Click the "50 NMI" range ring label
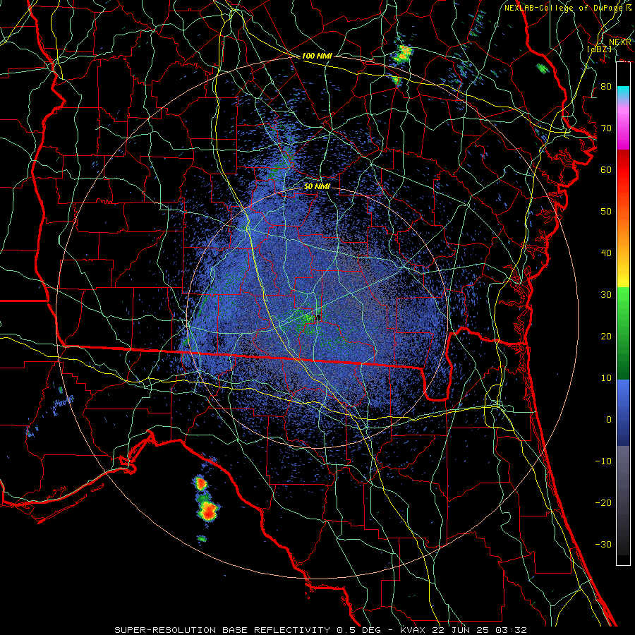The image size is (635, 635). coord(317,187)
